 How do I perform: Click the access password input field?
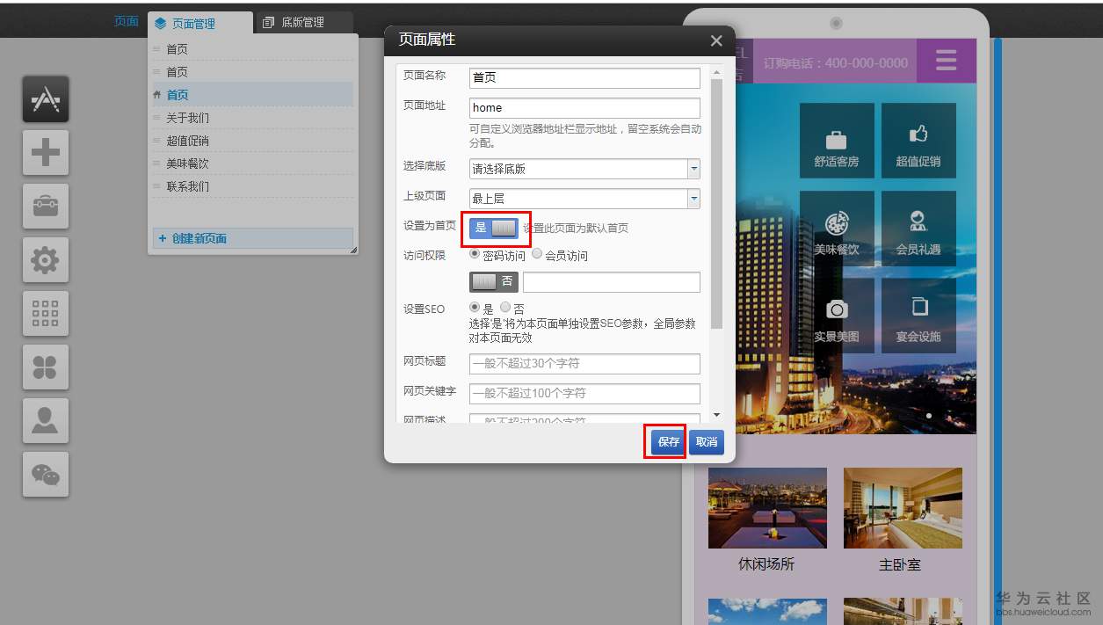(x=612, y=282)
